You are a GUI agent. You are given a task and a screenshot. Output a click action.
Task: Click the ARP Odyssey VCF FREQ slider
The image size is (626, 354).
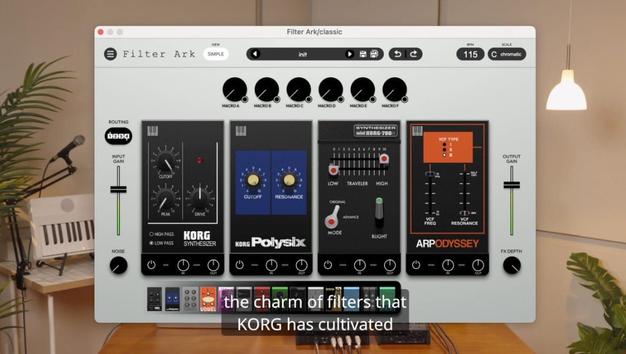tap(430, 174)
